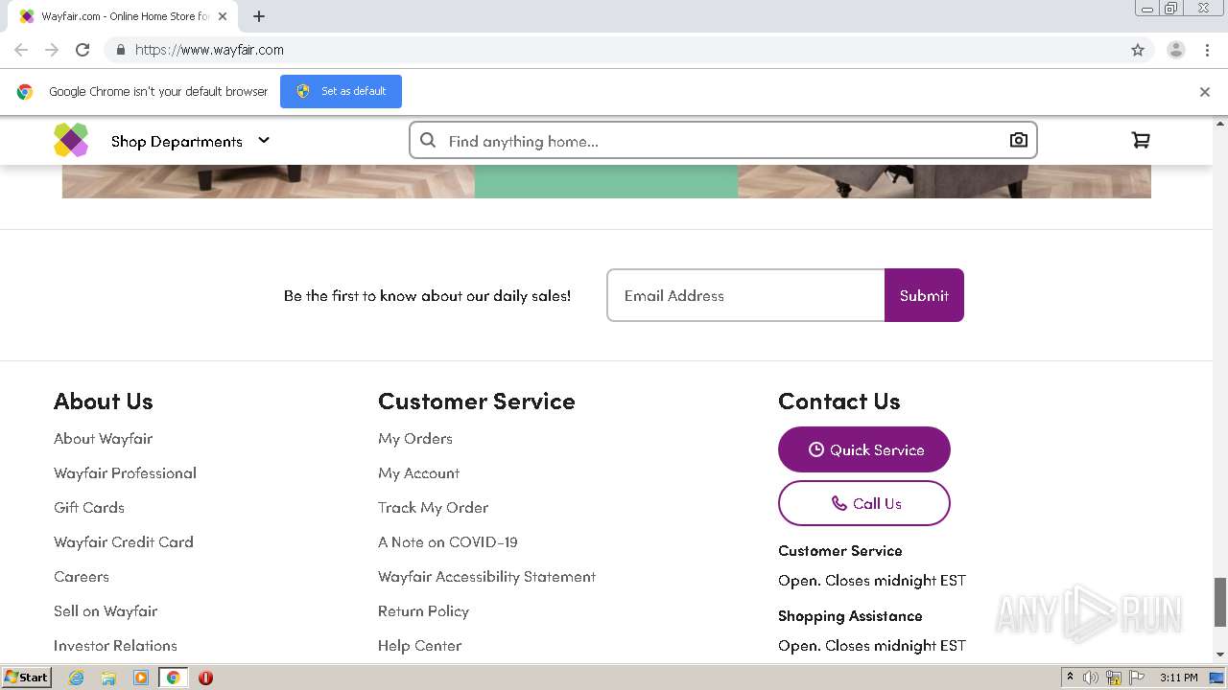Click the magnifying glass search icon
This screenshot has height=690, width=1228.
coord(428,140)
